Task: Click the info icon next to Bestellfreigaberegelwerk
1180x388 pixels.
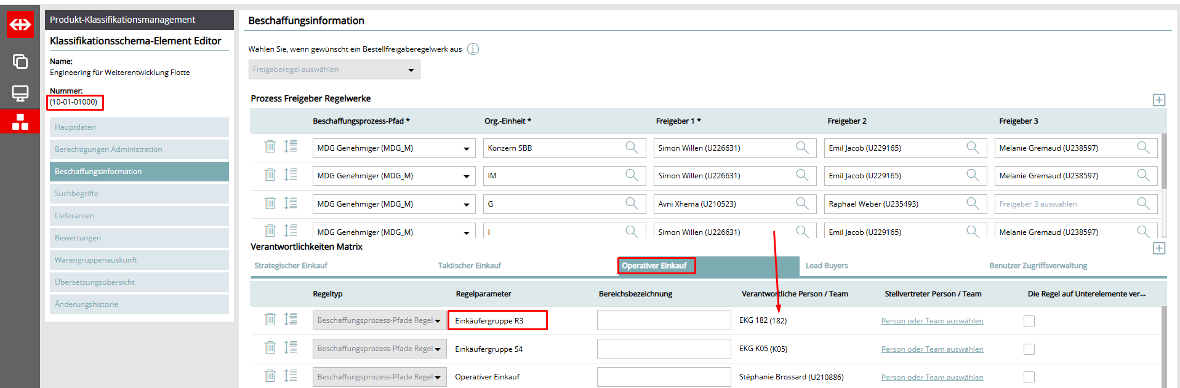Action: [x=473, y=49]
